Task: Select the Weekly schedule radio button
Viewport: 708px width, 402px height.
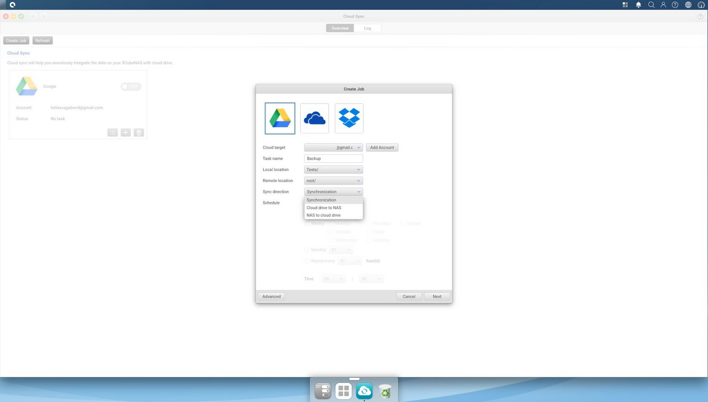Action: tap(307, 224)
